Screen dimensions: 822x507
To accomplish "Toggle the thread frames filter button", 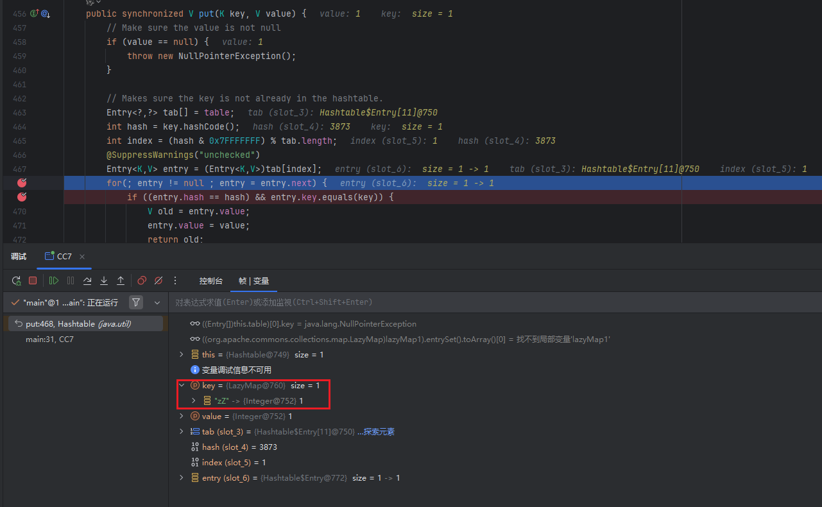I will coord(136,302).
